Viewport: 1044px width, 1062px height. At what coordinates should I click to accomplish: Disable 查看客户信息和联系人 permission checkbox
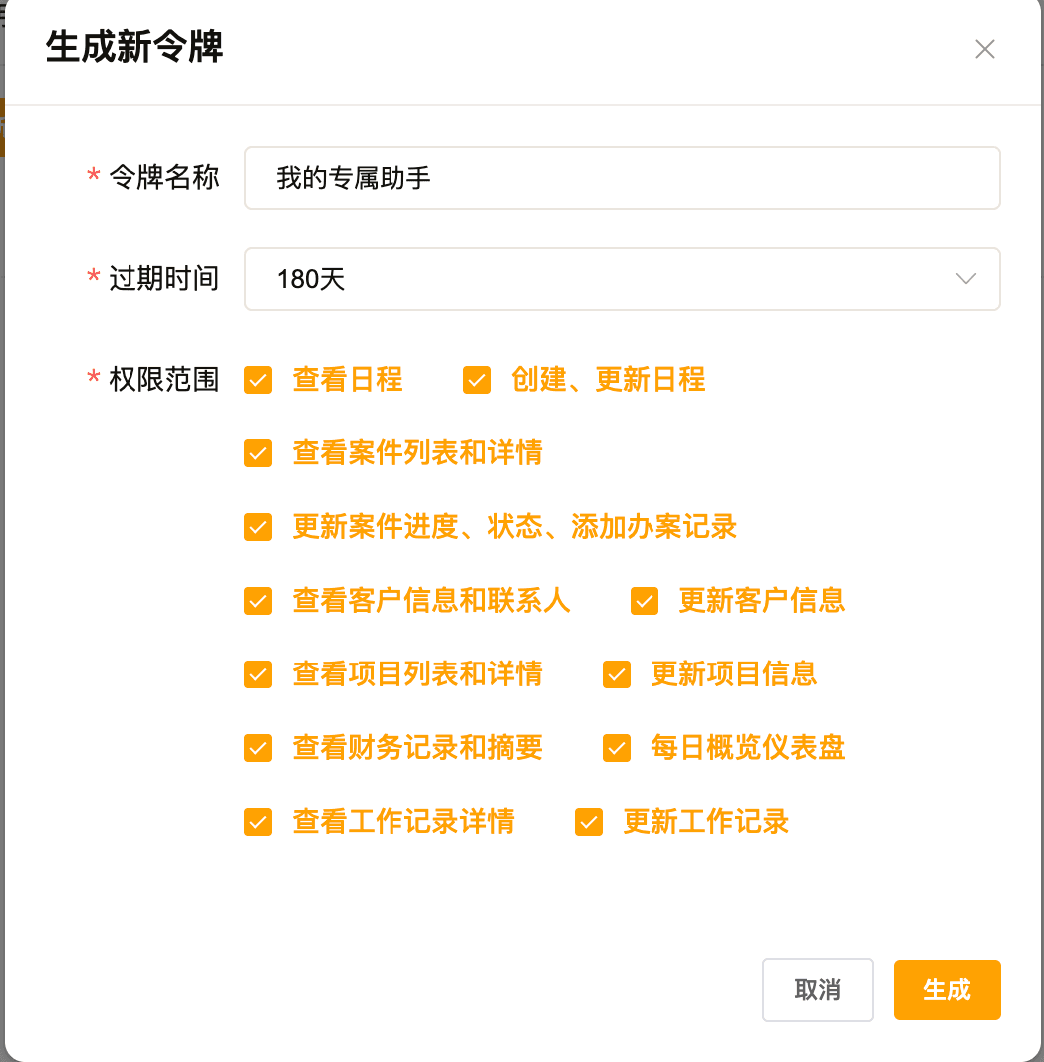coord(258,601)
